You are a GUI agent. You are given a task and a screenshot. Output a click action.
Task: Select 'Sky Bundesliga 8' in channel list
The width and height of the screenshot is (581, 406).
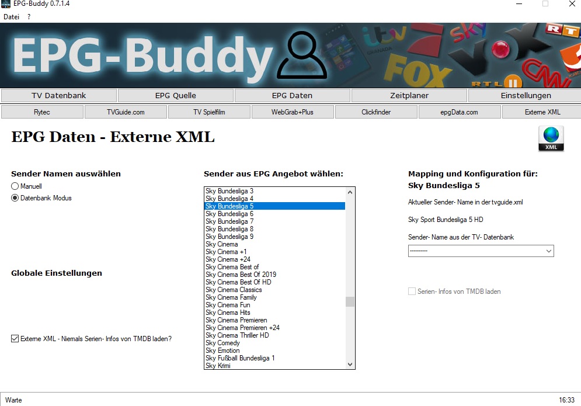pyautogui.click(x=275, y=229)
